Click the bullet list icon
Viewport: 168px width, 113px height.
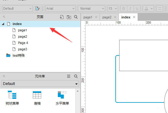point(160,8)
